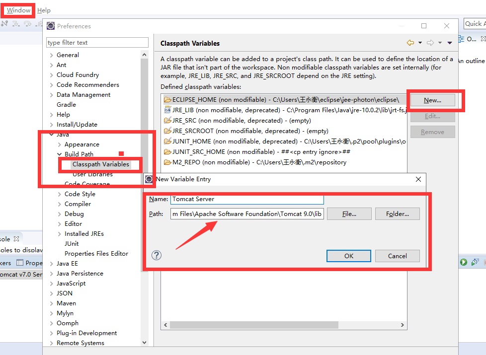486x355 pixels.
Task: Click the Outline view icon in Eclipse
Action: click(x=461, y=39)
